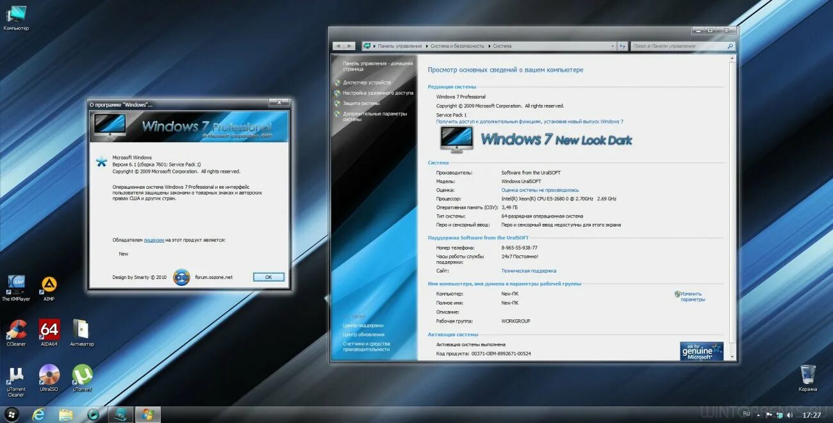This screenshot has height=423, width=833.
Task: Launch UltraISO from desktop
Action: point(49,378)
